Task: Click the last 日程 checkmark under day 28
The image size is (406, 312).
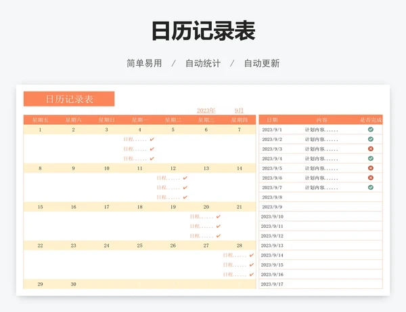Action: coord(252,275)
